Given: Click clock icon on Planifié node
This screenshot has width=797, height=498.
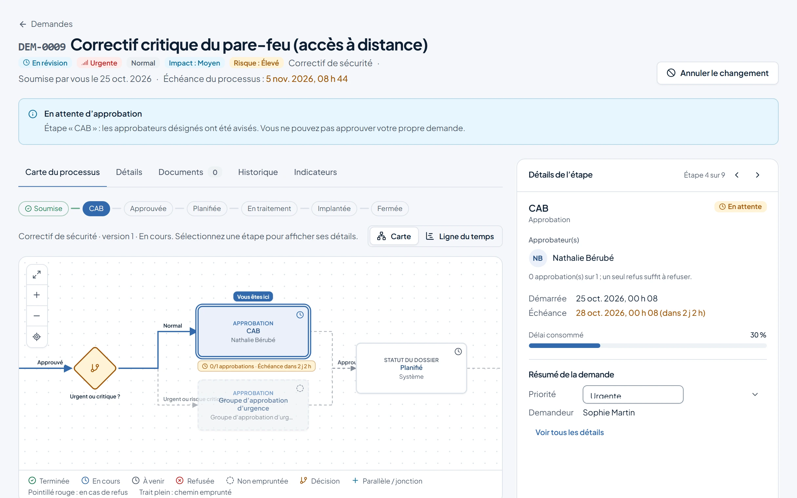Looking at the screenshot, I should click(458, 352).
